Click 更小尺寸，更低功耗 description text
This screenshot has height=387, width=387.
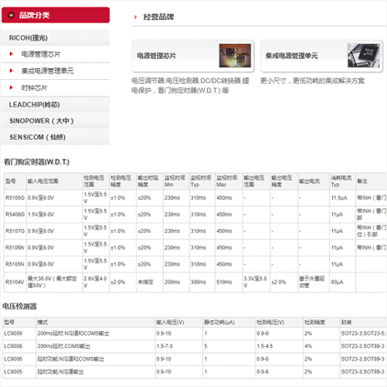(x=312, y=81)
